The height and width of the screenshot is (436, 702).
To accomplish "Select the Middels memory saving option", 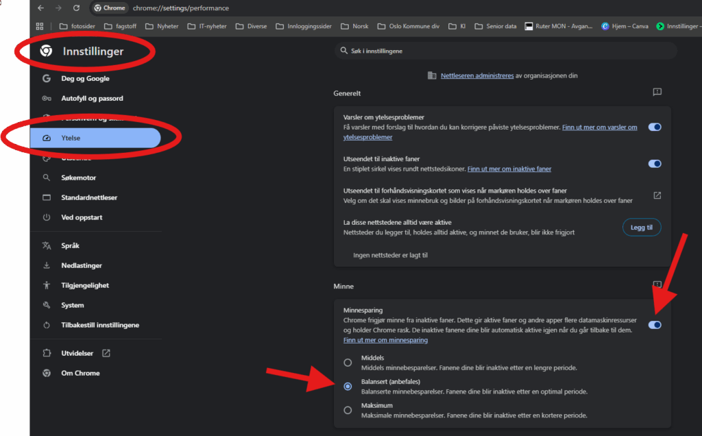I will pos(348,363).
